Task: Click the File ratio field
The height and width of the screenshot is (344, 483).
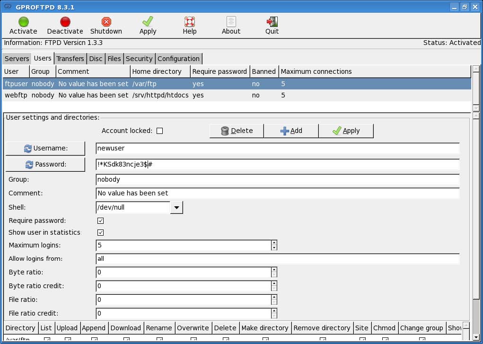Action: (184, 300)
